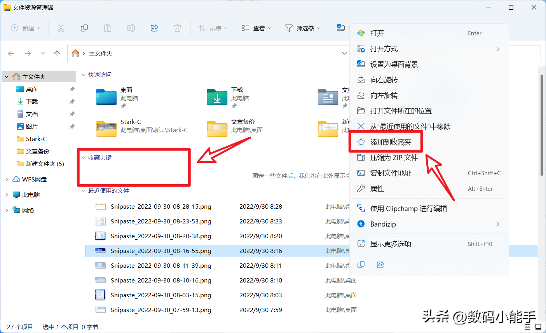Collapse the 快速访问 section
The width and height of the screenshot is (546, 333).
point(84,75)
